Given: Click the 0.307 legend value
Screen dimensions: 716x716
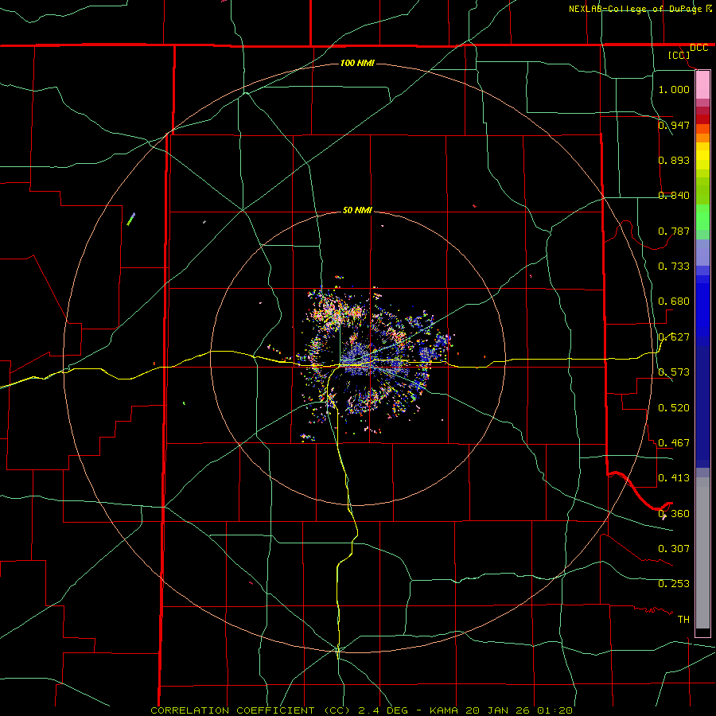Looking at the screenshot, I should point(674,548).
